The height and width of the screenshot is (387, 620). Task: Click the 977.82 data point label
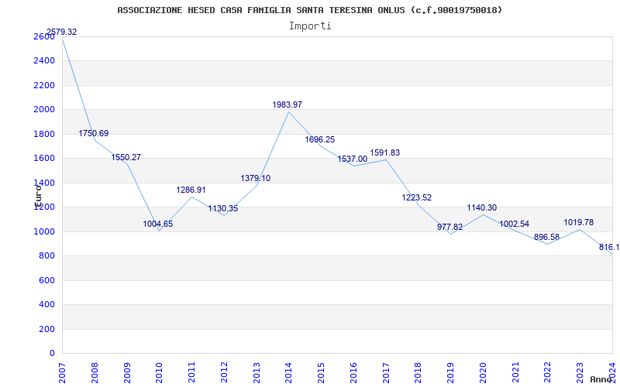tap(450, 228)
